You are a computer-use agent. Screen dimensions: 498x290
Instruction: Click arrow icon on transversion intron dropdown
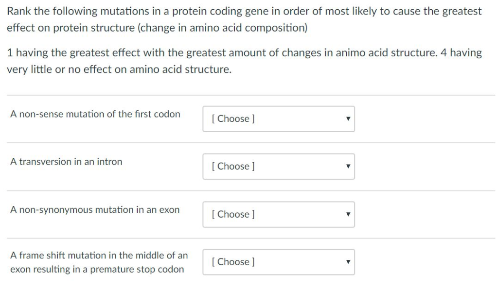pyautogui.click(x=348, y=167)
